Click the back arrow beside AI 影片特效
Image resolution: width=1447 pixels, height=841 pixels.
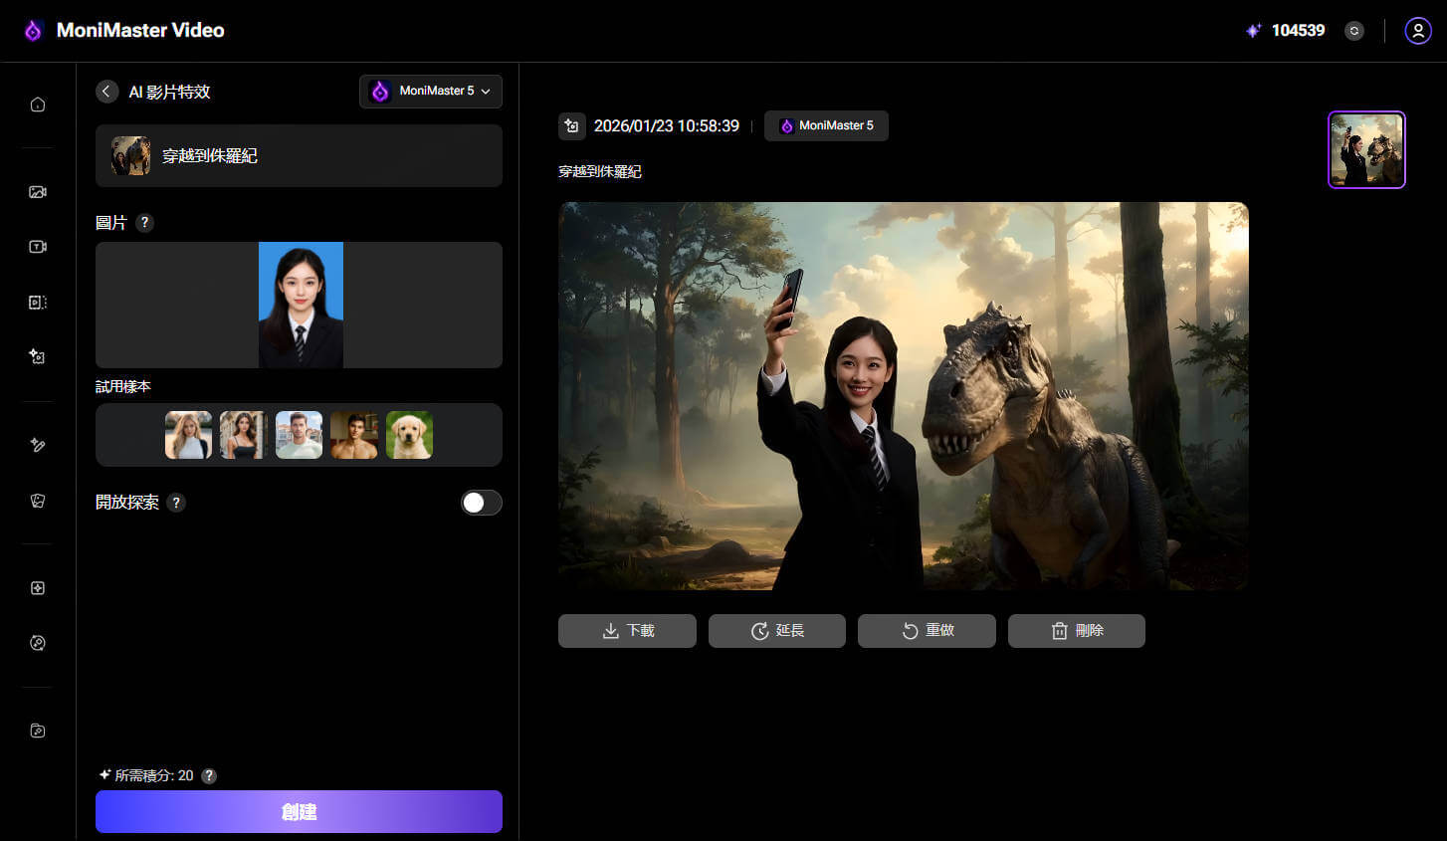click(x=107, y=92)
